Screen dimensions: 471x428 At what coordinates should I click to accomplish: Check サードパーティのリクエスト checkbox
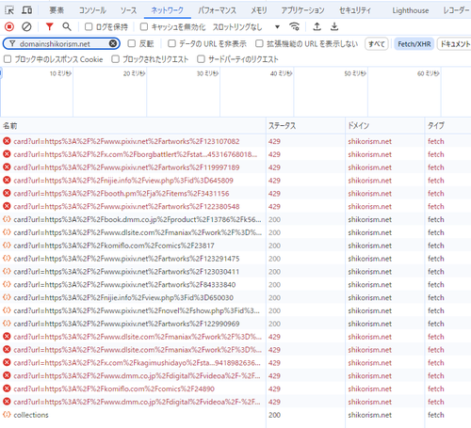point(201,59)
